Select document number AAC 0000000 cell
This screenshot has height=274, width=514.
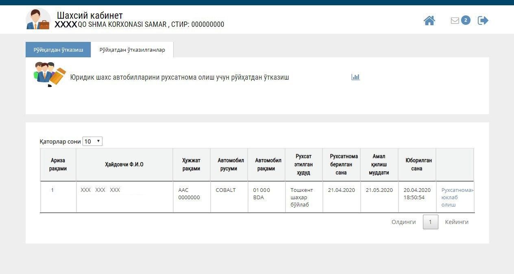coord(192,197)
